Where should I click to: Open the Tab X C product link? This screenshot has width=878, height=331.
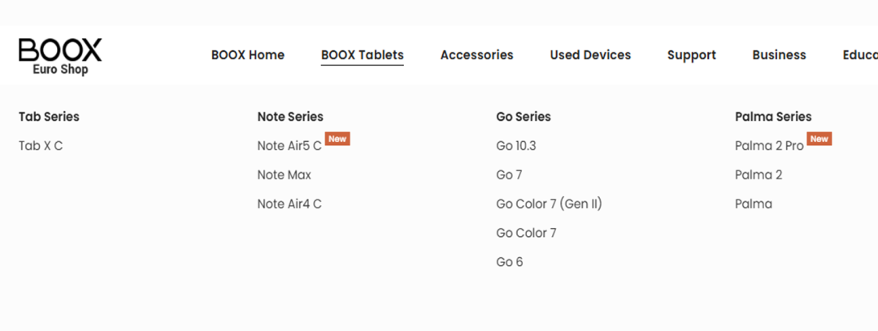click(41, 146)
